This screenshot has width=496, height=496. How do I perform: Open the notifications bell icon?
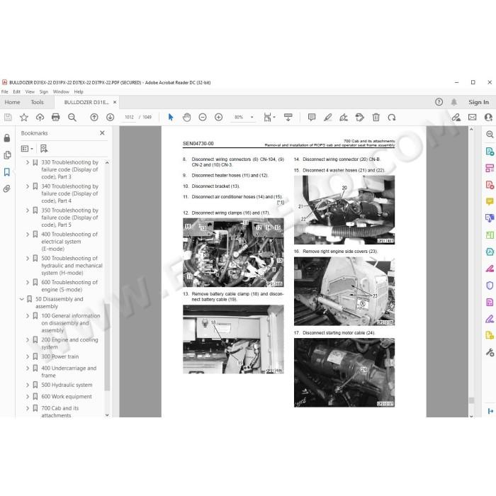pyautogui.click(x=454, y=102)
